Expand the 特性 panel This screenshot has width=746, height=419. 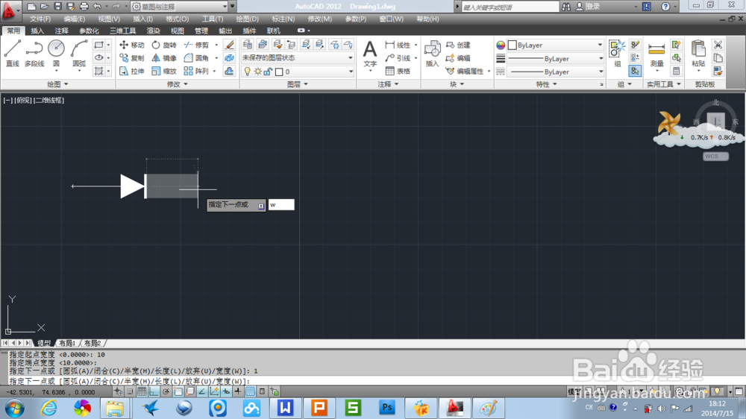click(x=546, y=84)
